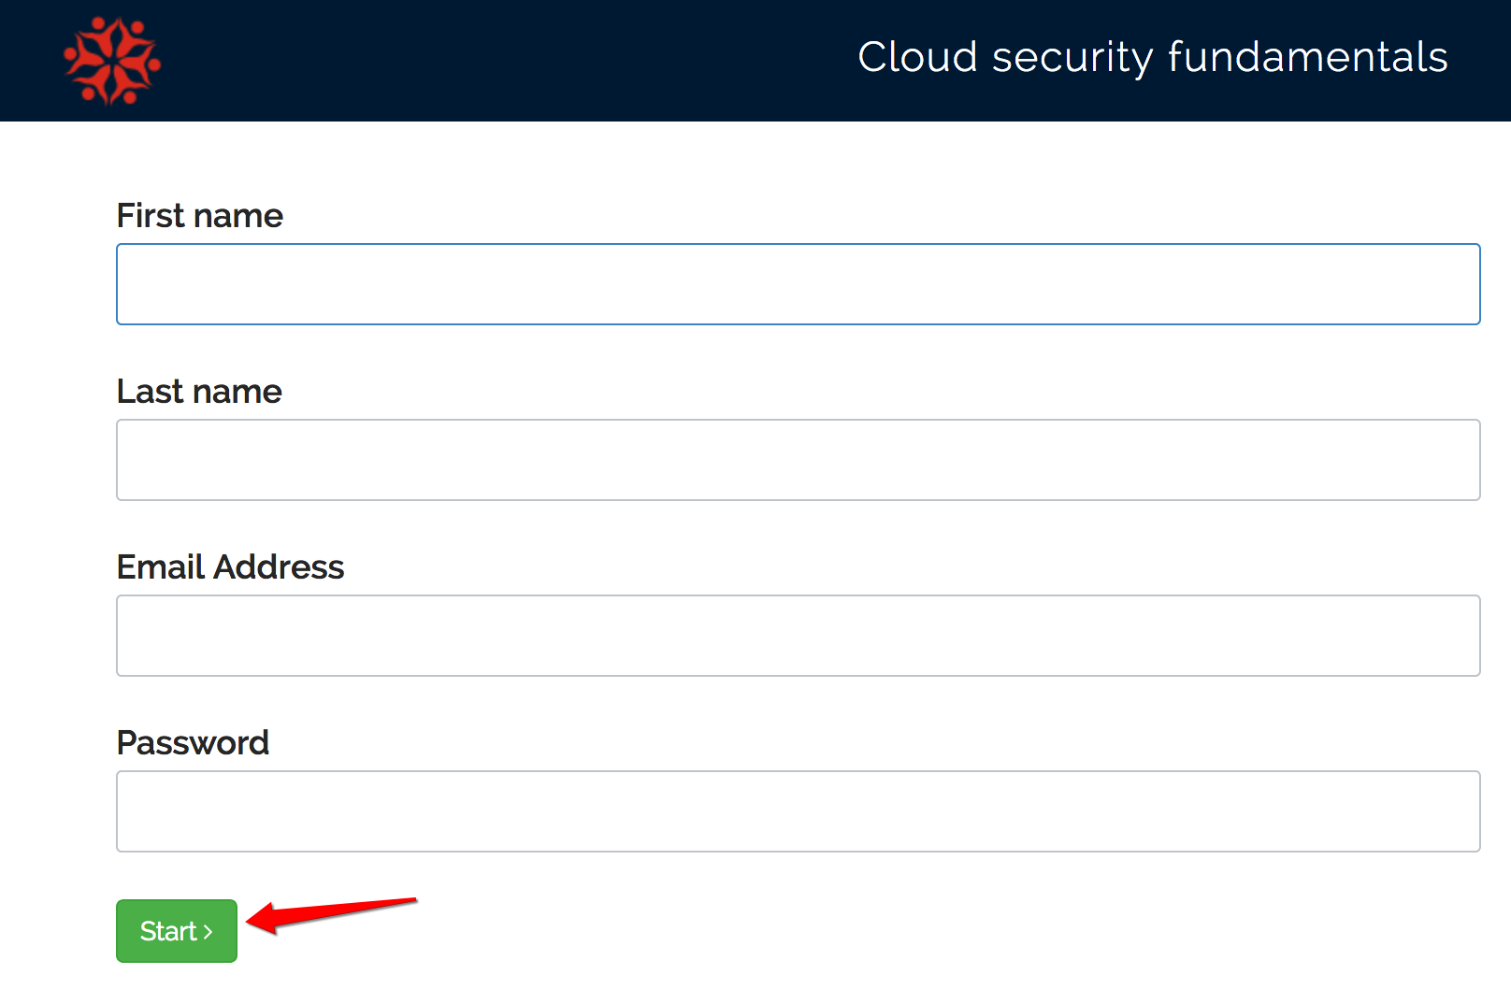Click the word "security" in the header title
1511x989 pixels.
1072,58
